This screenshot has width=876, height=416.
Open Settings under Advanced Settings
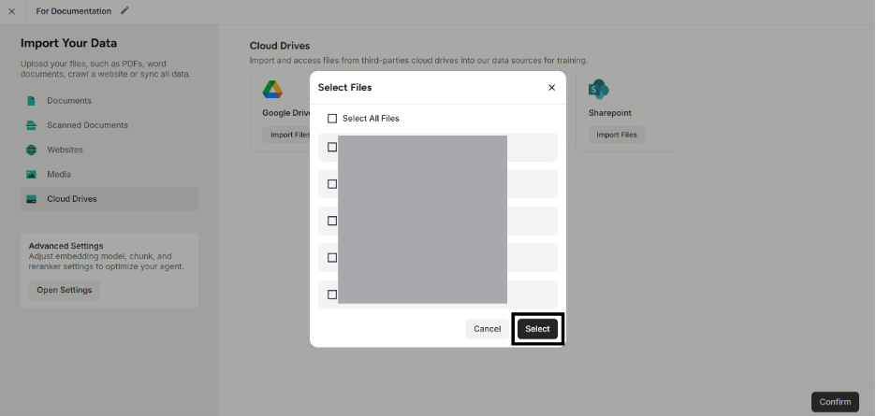(x=65, y=290)
